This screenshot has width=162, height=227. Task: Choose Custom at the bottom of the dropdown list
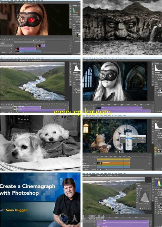[128, 149]
